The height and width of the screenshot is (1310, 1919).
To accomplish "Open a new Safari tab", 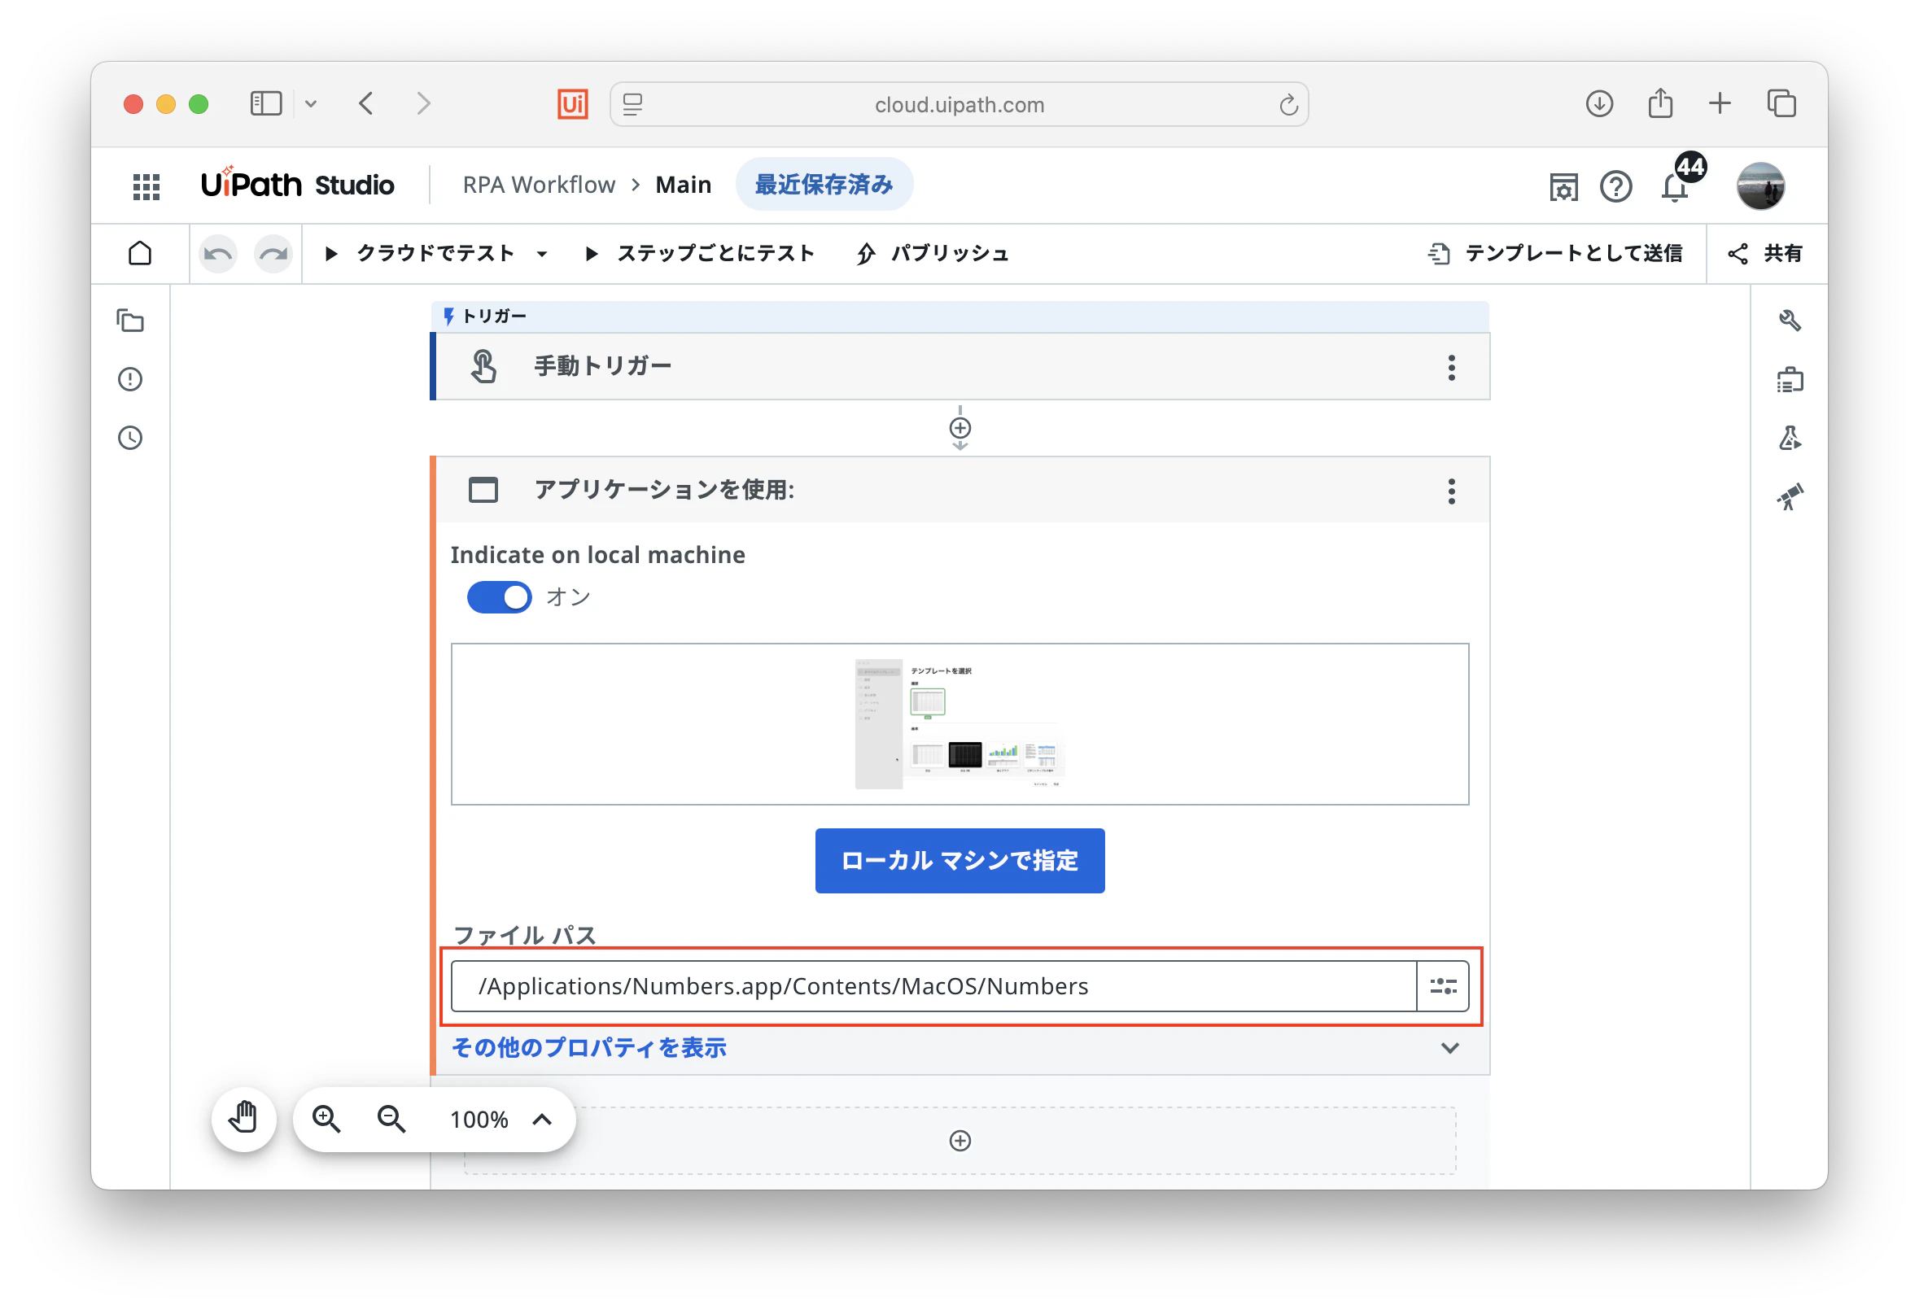I will pos(1720,103).
